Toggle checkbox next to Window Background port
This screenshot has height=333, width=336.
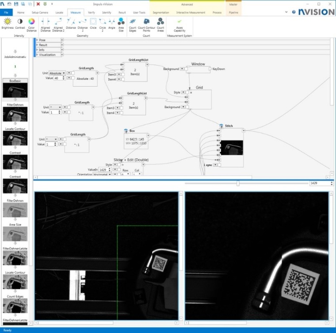pos(187,69)
